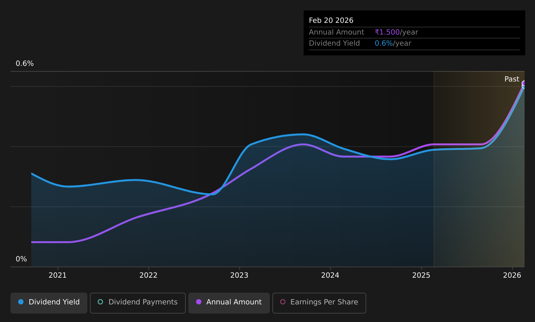Click the 2023 x-axis label
The image size is (535, 322).
(239, 275)
